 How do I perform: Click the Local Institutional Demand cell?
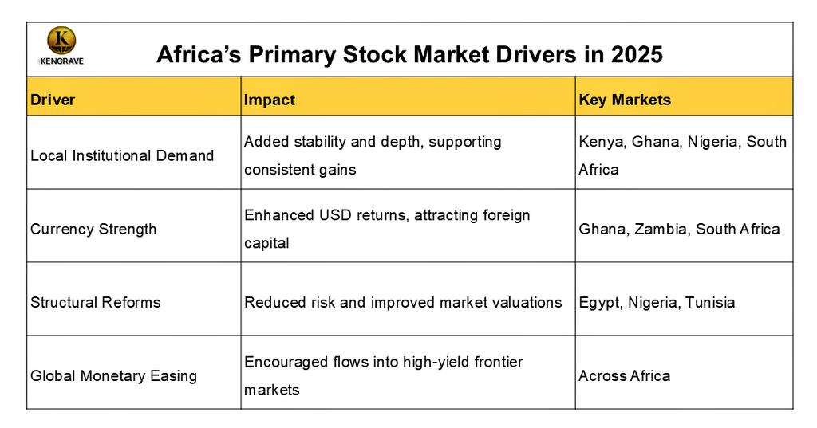(122, 155)
